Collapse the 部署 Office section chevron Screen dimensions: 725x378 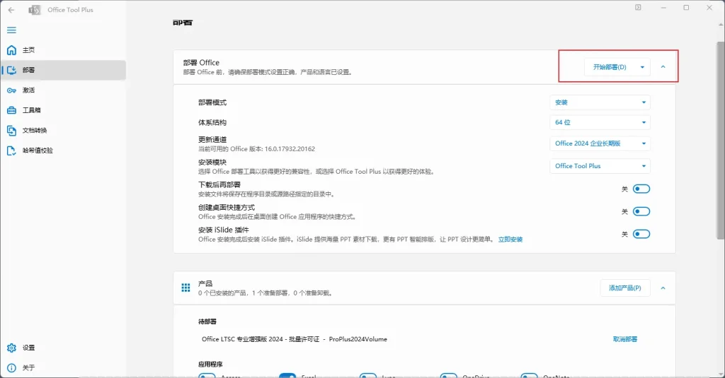click(x=663, y=67)
